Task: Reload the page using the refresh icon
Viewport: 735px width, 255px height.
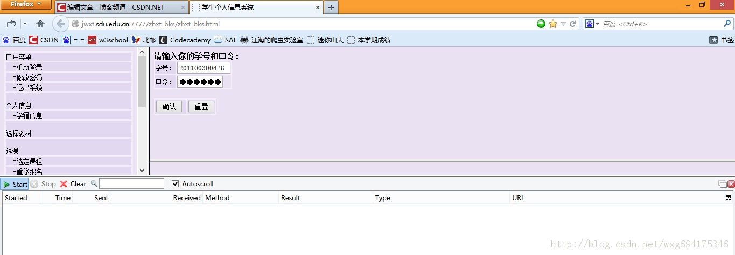Action: [x=573, y=24]
